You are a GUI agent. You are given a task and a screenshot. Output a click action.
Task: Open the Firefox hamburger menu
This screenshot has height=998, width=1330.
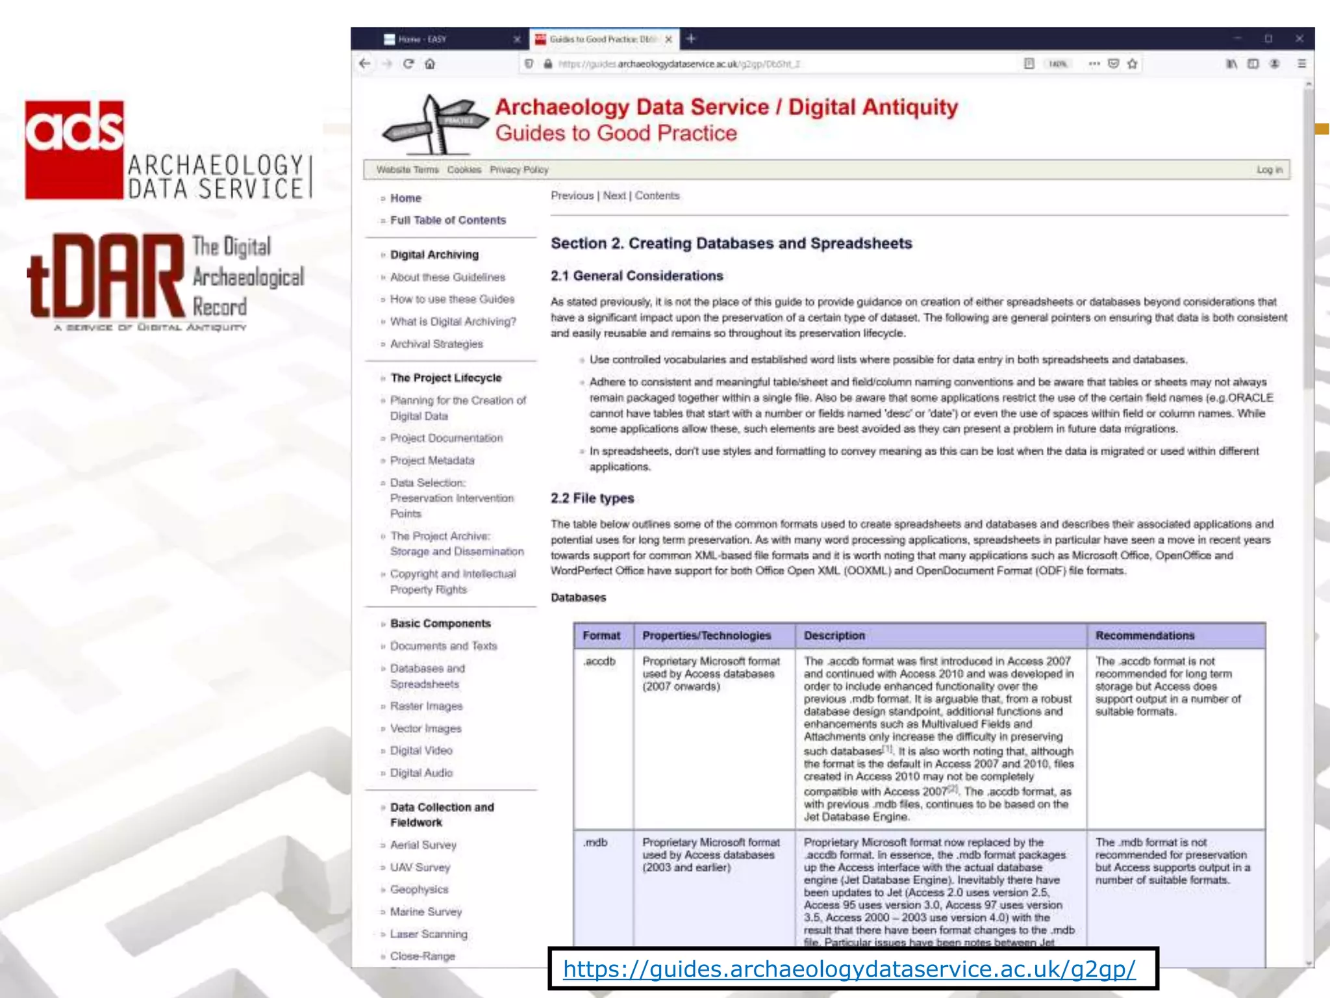(x=1301, y=64)
